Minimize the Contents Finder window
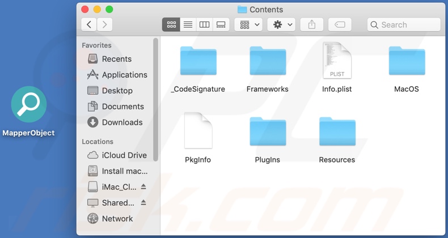The height and width of the screenshot is (238, 448). pos(97,10)
